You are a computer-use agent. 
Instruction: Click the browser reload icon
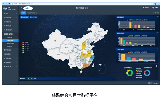(9, 4)
